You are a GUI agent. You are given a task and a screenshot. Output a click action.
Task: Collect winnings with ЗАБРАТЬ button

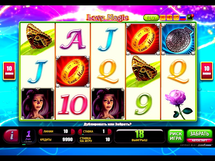(x=199, y=134)
